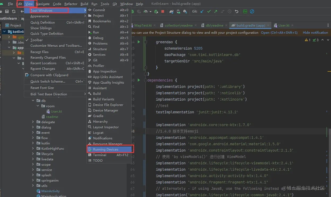Viewport: 331px width, 197px height.
Task: Click Hide notification link
Action: [315, 32]
